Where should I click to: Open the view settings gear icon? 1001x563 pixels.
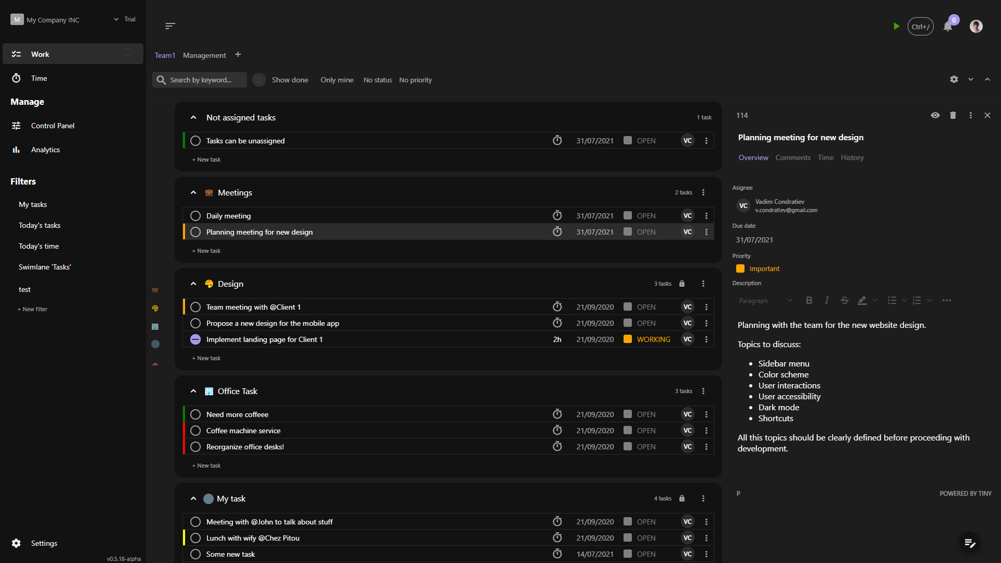click(x=954, y=79)
